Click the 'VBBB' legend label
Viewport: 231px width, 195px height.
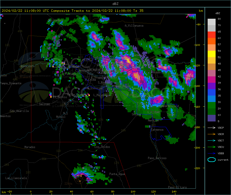[221, 153]
